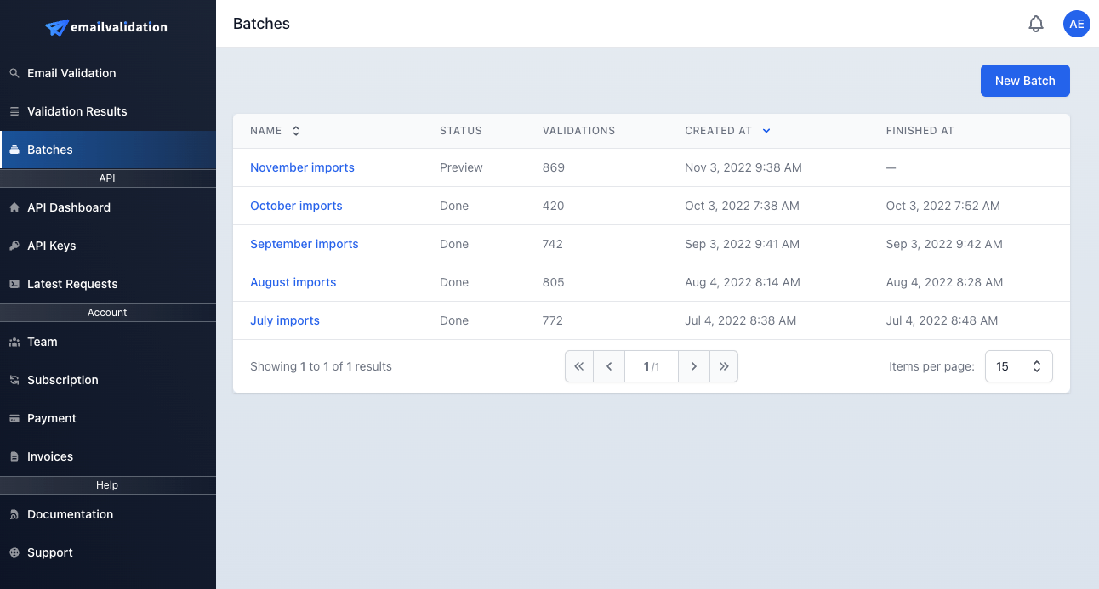
Task: Jump to the last page arrow
Action: coord(724,366)
